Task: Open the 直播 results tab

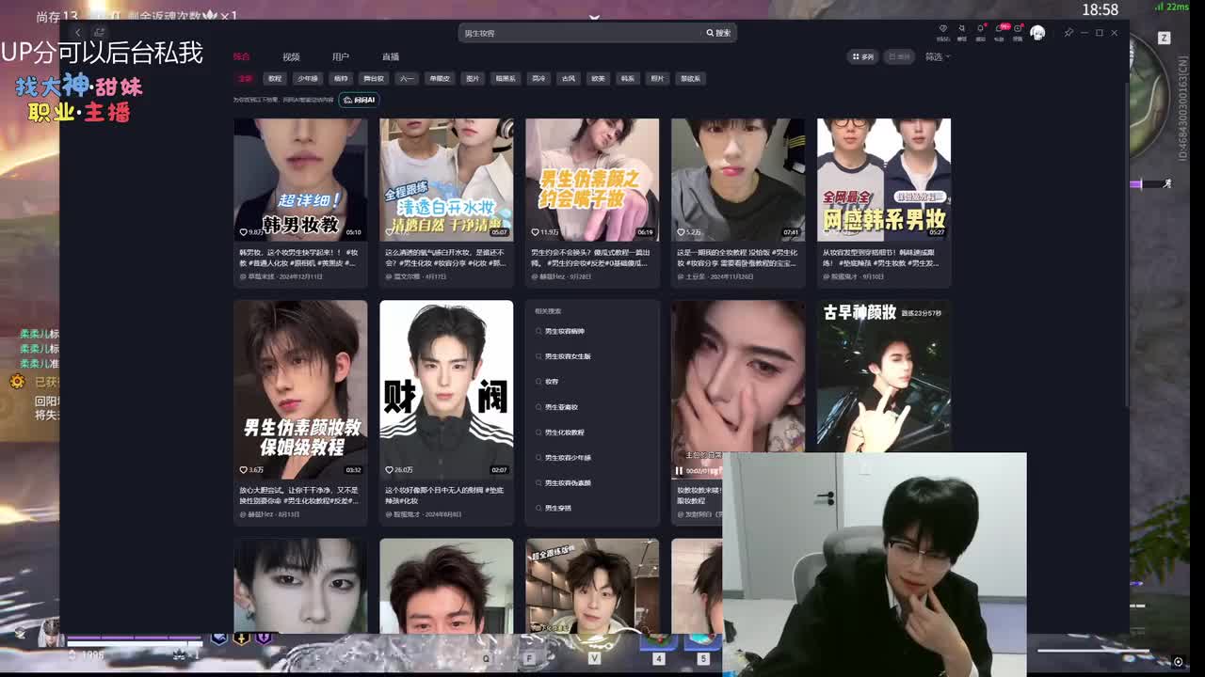Action: coord(391,56)
